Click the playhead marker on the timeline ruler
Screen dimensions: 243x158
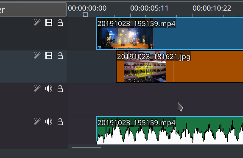(x=85, y=14)
